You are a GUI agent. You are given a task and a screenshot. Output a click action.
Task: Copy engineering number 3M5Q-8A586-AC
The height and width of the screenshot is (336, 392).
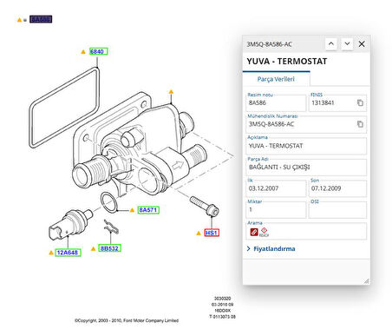360,124
